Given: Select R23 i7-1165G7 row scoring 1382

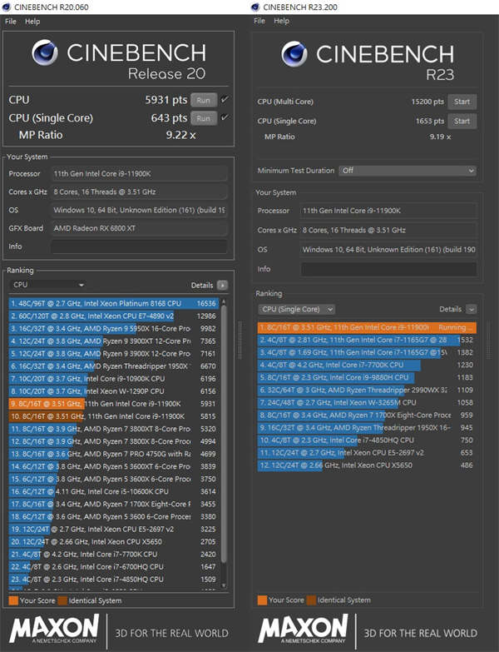Looking at the screenshot, I should coord(367,352).
